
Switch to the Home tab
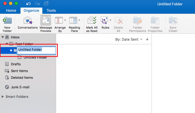(x=11, y=11)
